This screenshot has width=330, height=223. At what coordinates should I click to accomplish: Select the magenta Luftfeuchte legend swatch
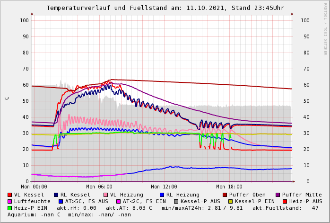[x=10, y=202]
